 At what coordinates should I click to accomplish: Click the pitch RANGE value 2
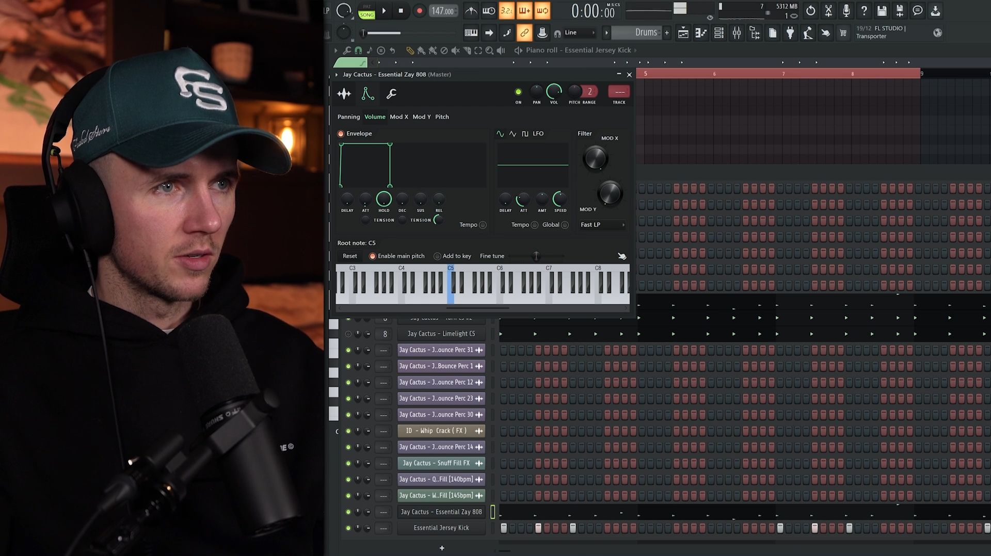pos(590,91)
